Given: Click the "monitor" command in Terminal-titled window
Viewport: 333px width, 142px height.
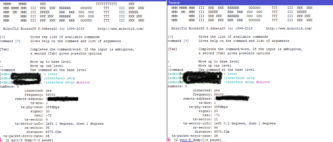Looking at the screenshot, I should 263,82.
